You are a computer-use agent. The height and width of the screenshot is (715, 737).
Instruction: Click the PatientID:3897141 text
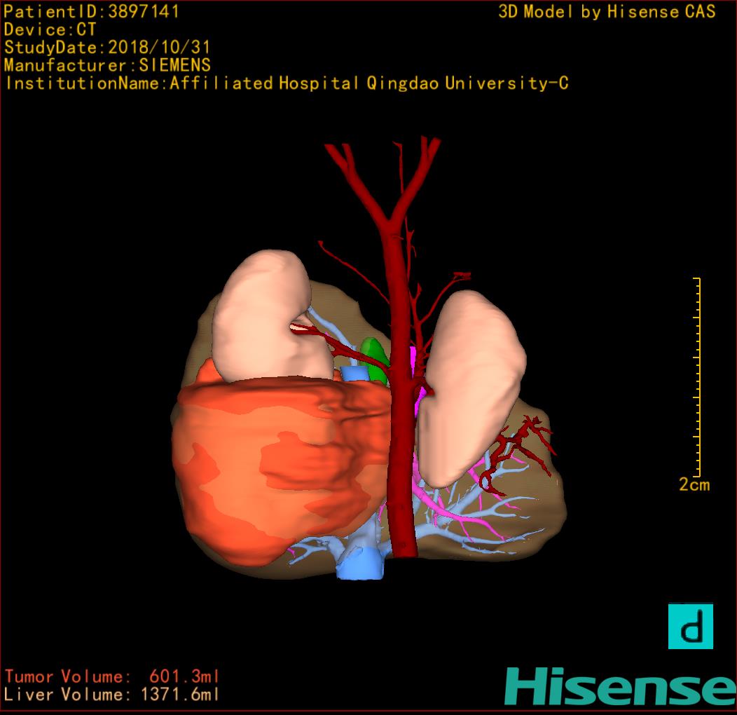(x=92, y=11)
